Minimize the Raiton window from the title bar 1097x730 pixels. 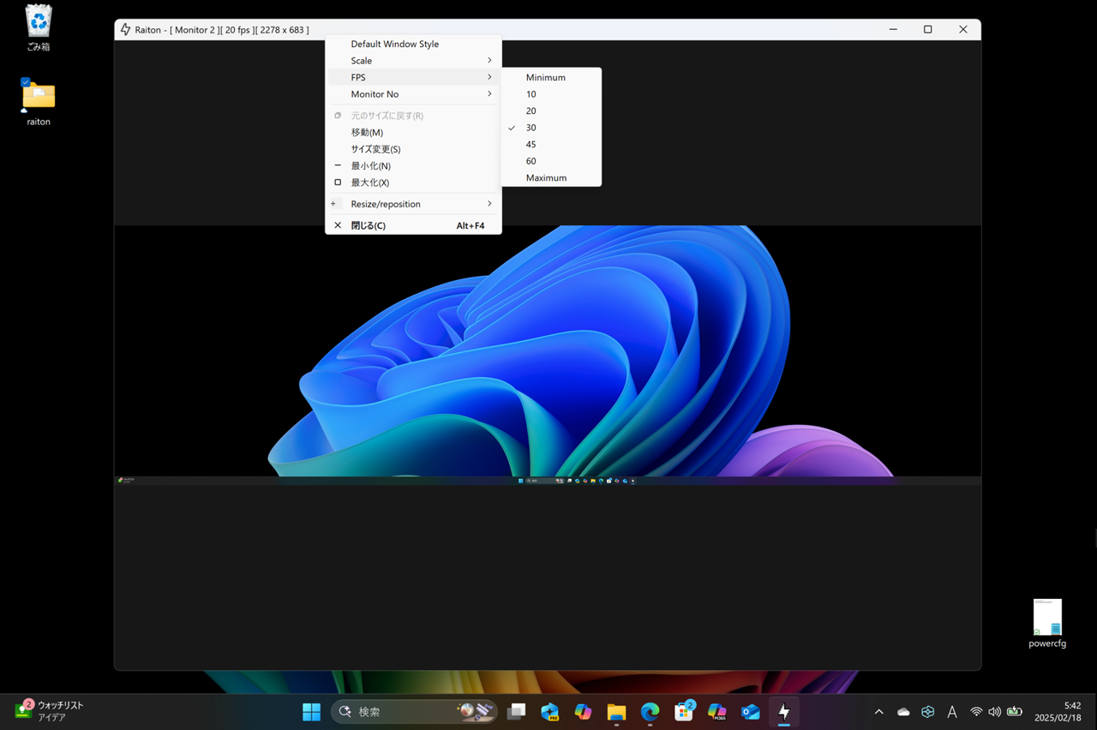(x=893, y=30)
